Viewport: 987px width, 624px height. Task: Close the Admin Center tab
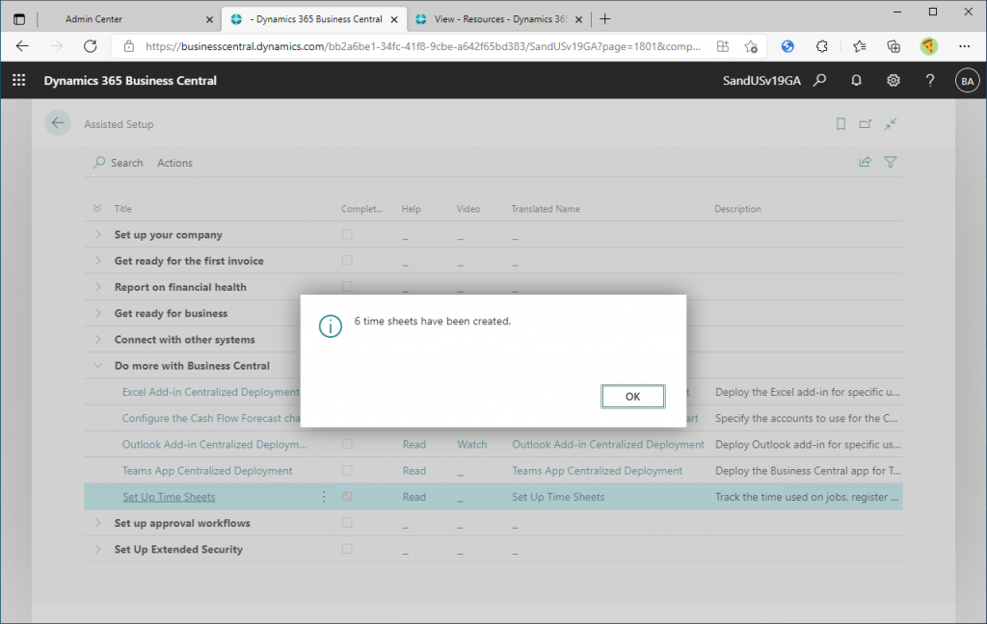pyautogui.click(x=209, y=19)
